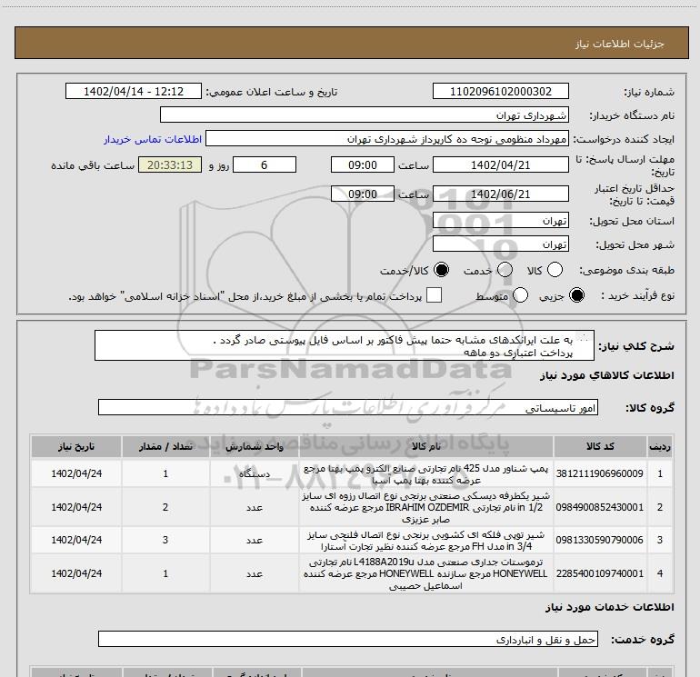Image resolution: width=700 pixels, height=677 pixels.
Task: Click the goods group field 'امور تاسیساتی'
Action: (348, 407)
